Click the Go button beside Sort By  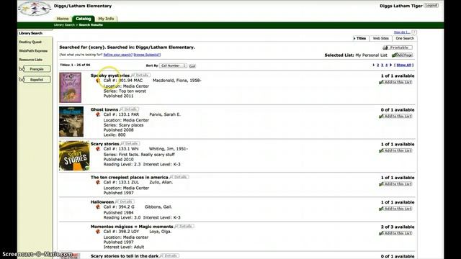pos(192,65)
